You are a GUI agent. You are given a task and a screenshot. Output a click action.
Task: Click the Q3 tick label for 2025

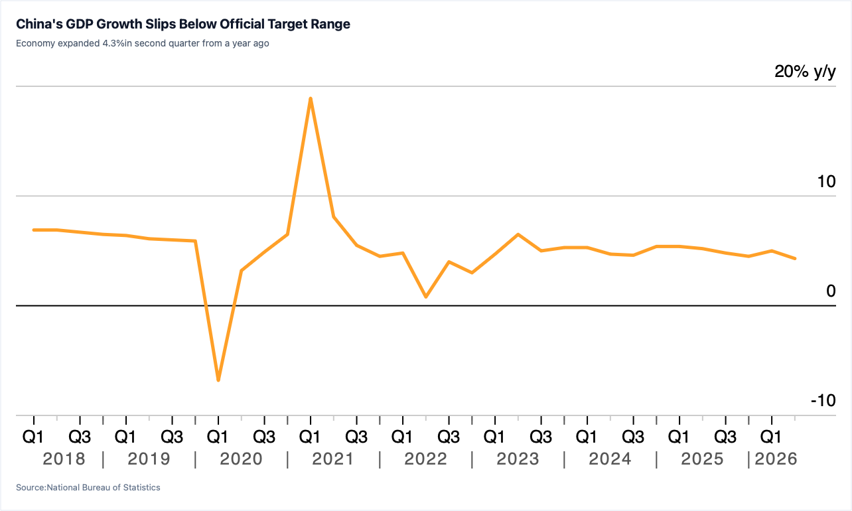725,437
